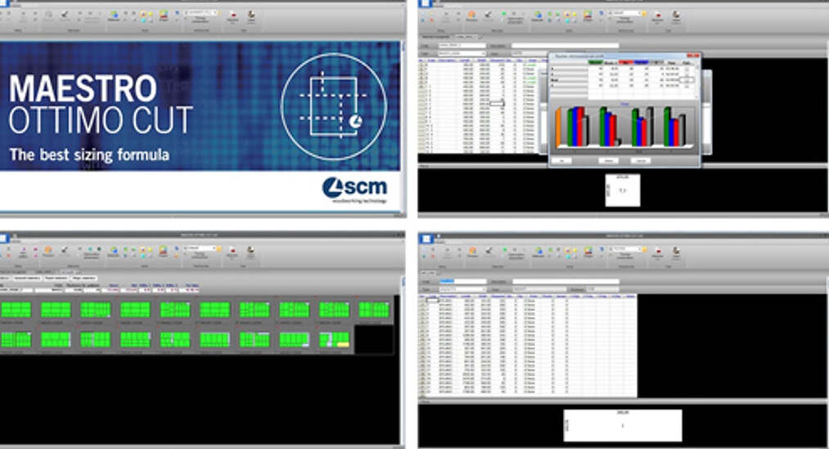Click the rightmost button at the bottom of the chart dialog
This screenshot has width=829, height=449.
click(640, 160)
